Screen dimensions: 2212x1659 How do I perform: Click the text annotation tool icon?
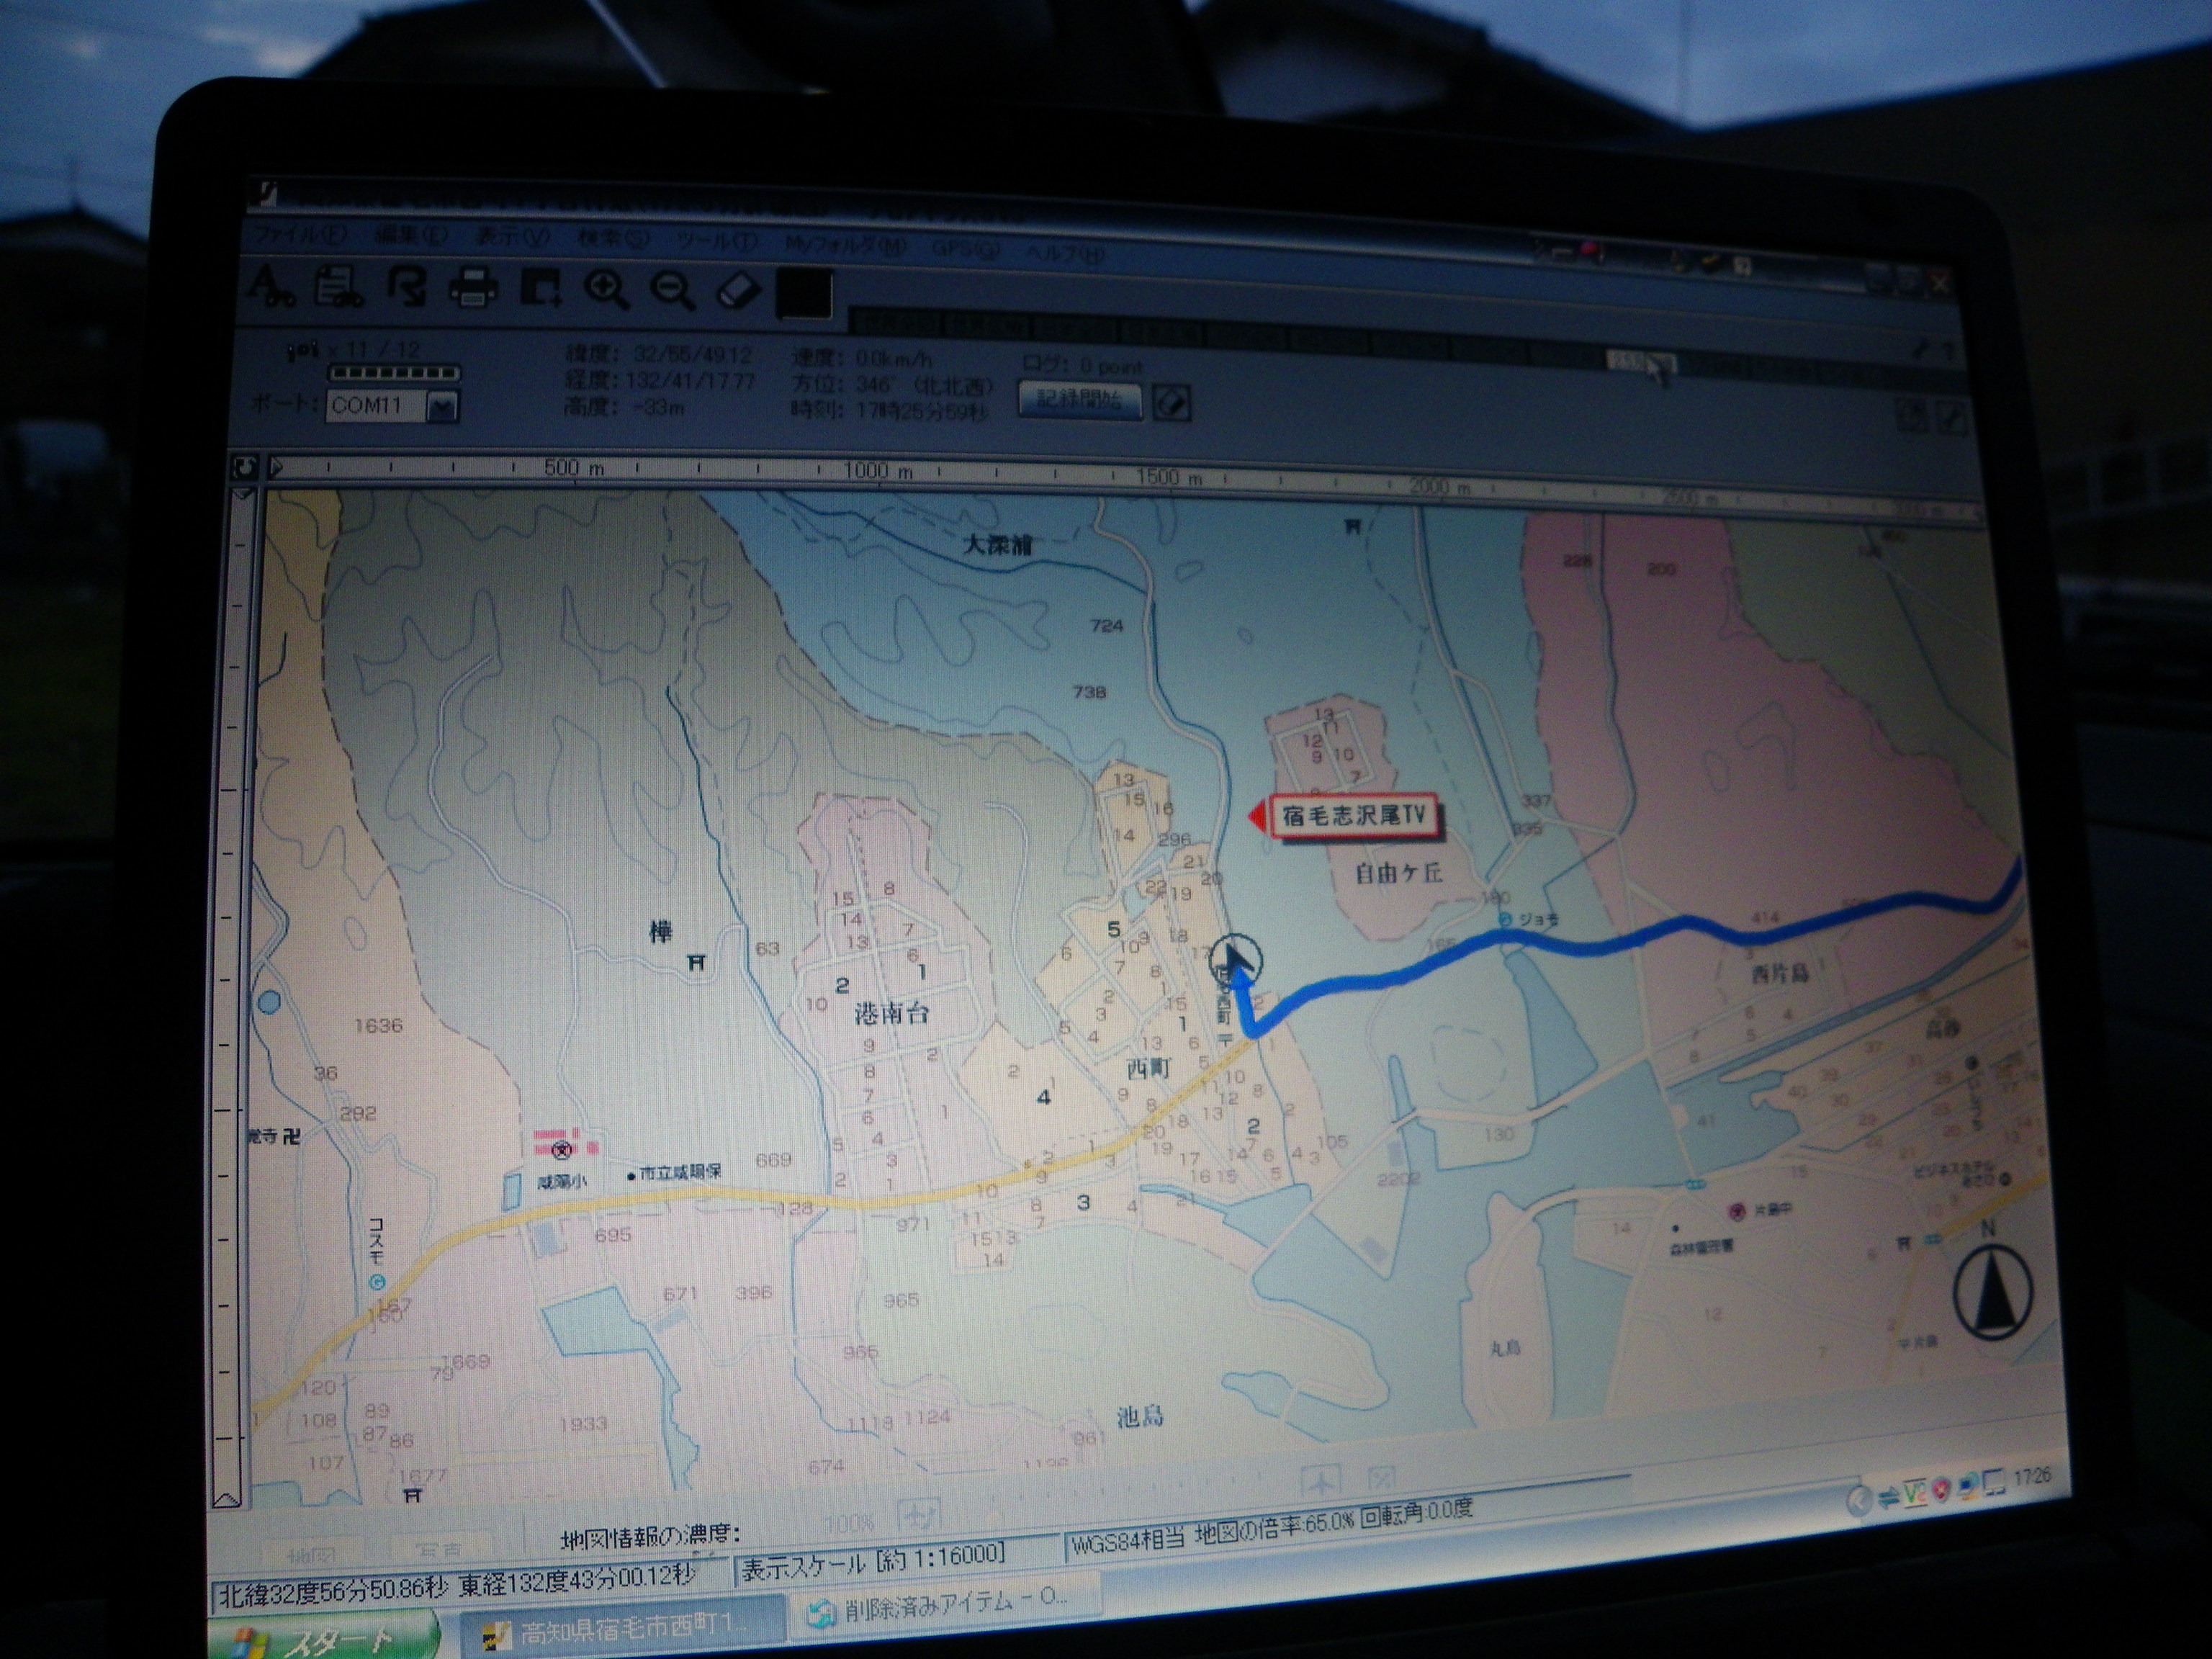(270, 284)
